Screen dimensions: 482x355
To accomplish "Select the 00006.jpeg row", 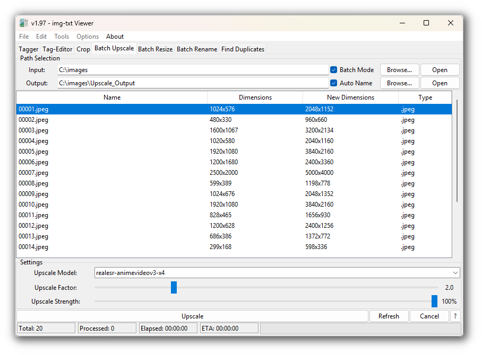I will (234, 162).
